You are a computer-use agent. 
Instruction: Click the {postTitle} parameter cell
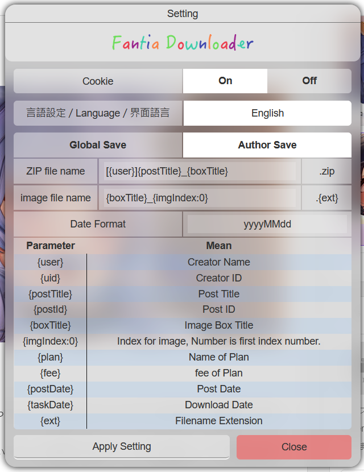tap(50, 294)
